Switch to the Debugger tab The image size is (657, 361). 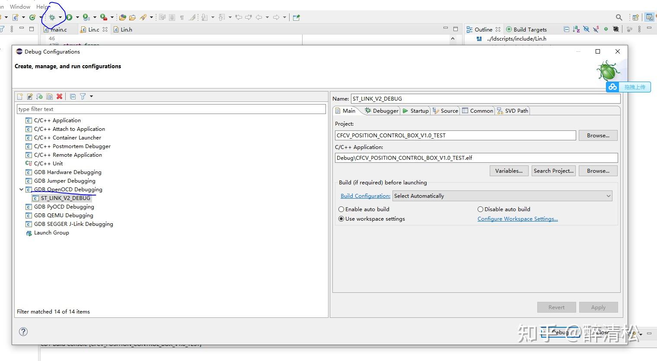point(381,111)
